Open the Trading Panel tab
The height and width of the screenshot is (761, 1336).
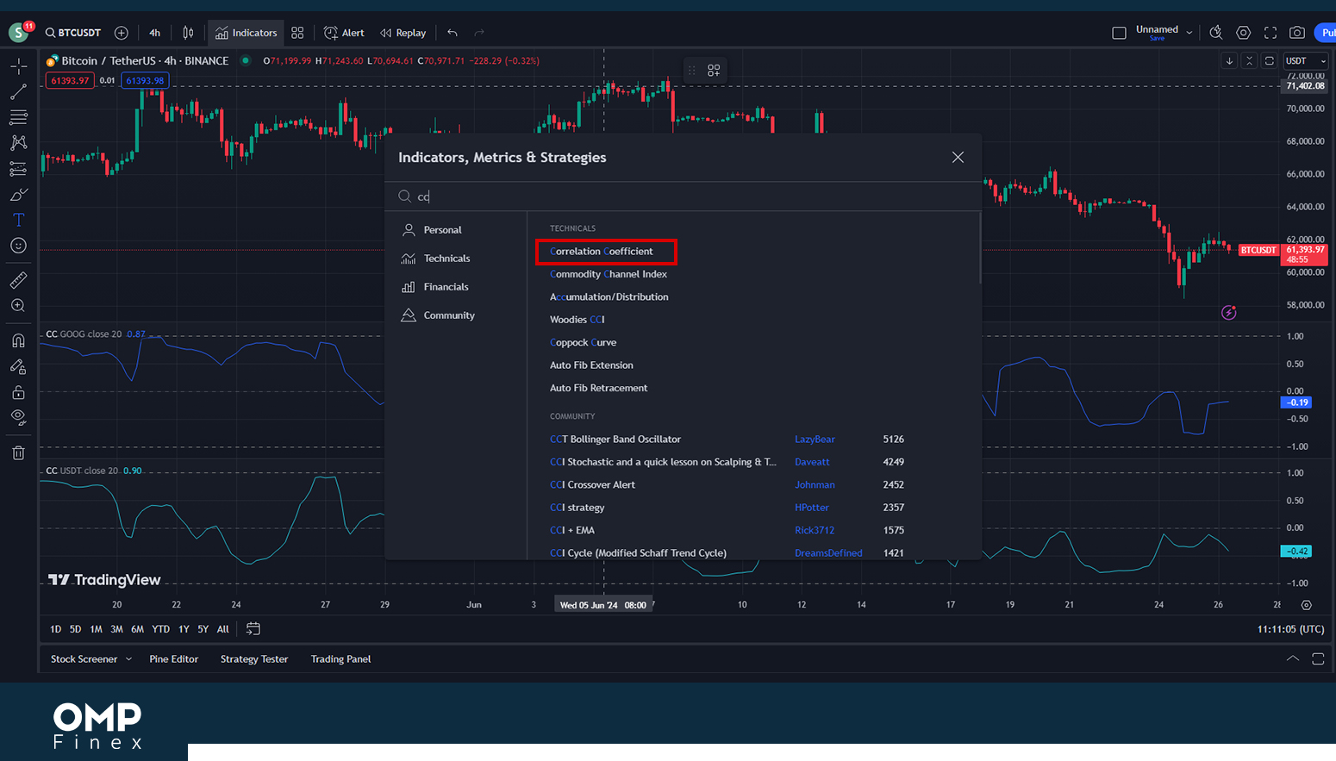tap(340, 659)
